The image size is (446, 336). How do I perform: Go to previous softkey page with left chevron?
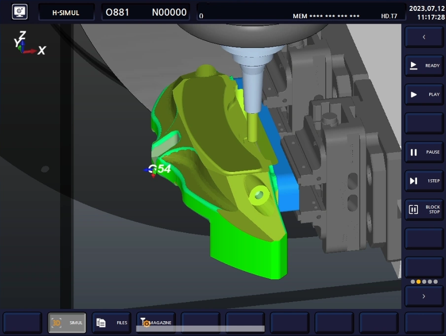[x=424, y=37]
